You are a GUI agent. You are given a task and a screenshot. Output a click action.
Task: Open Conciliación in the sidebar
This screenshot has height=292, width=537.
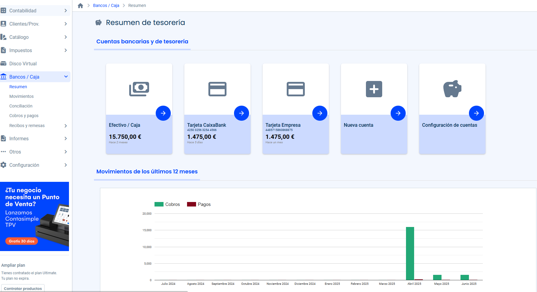coord(21,106)
